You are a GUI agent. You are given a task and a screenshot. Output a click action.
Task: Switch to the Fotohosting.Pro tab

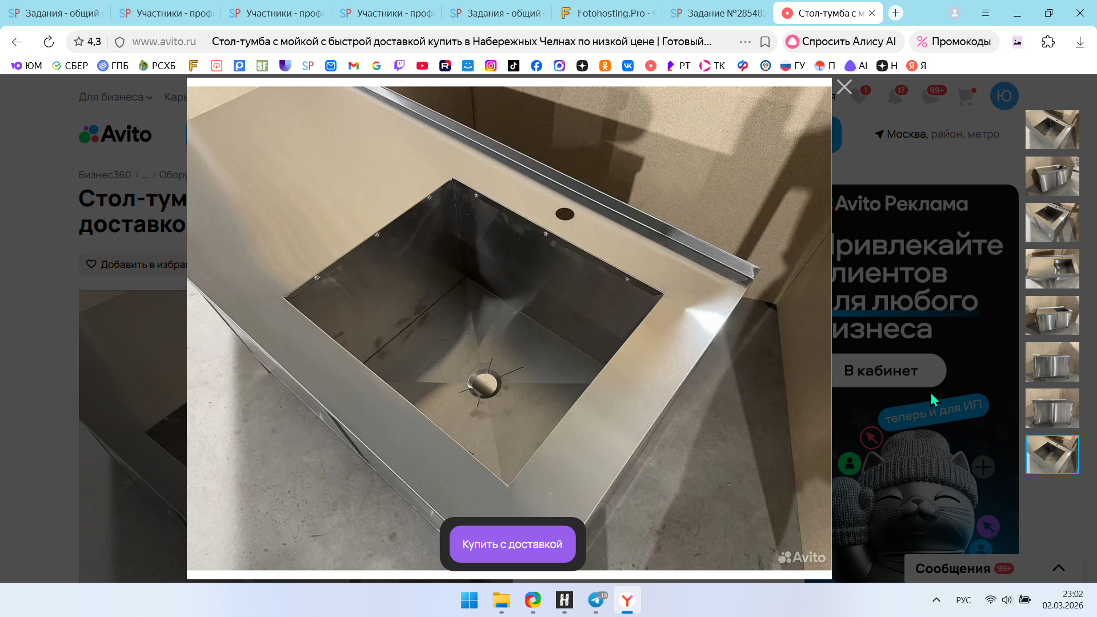[608, 13]
